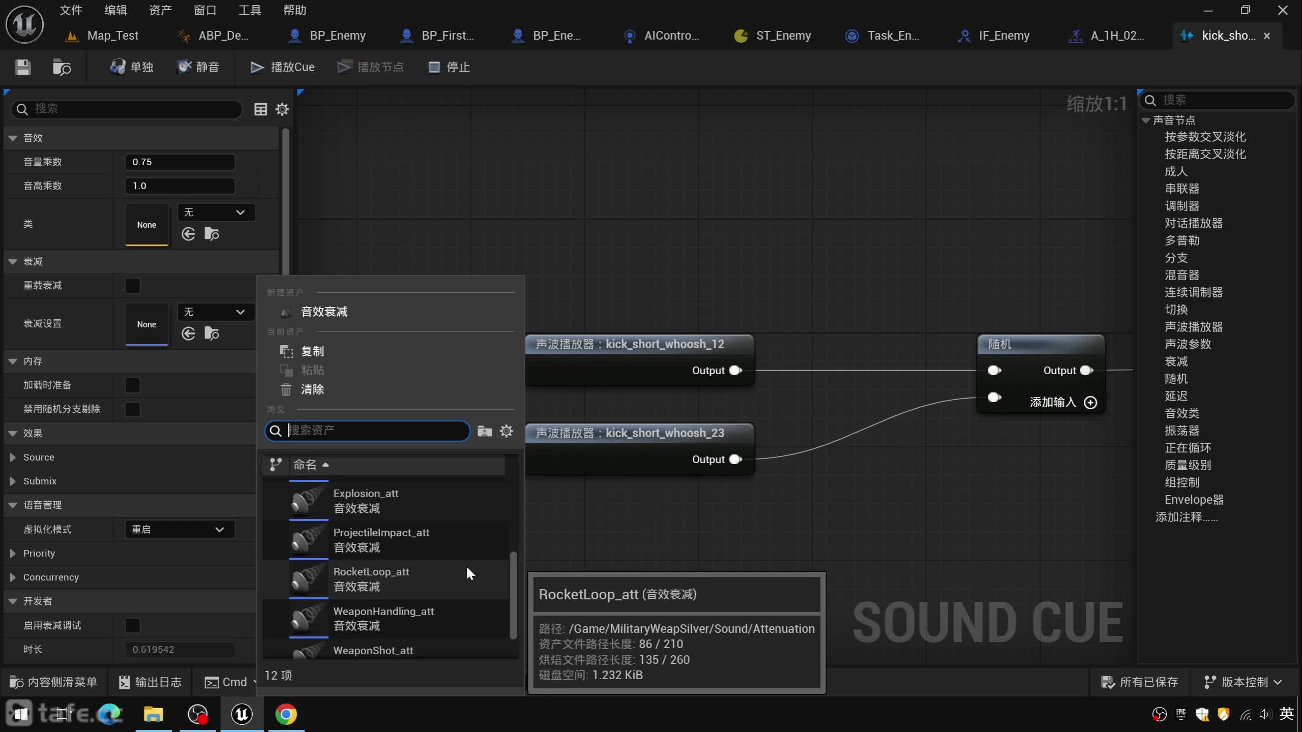Collapse the 衰减 section
Viewport: 1302px width, 732px height.
coord(13,262)
